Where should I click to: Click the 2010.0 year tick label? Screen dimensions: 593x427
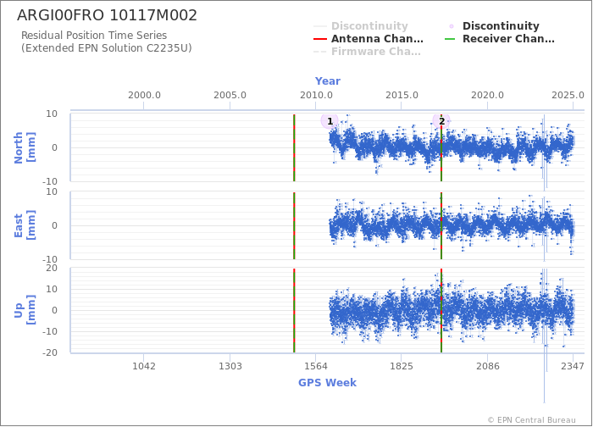click(x=316, y=95)
